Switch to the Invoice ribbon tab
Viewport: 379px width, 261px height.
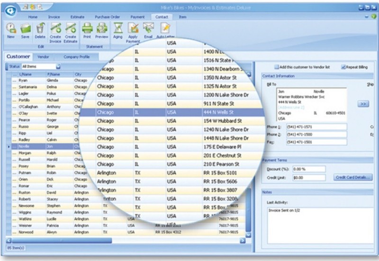click(x=54, y=17)
